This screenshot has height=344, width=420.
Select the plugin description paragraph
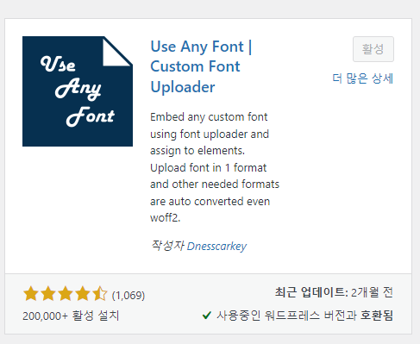tap(215, 167)
